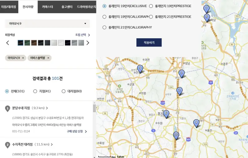This screenshot has width=248, height=158.
Task: Click list marker 1 beside 분당수내 지점
Action: coord(7,109)
